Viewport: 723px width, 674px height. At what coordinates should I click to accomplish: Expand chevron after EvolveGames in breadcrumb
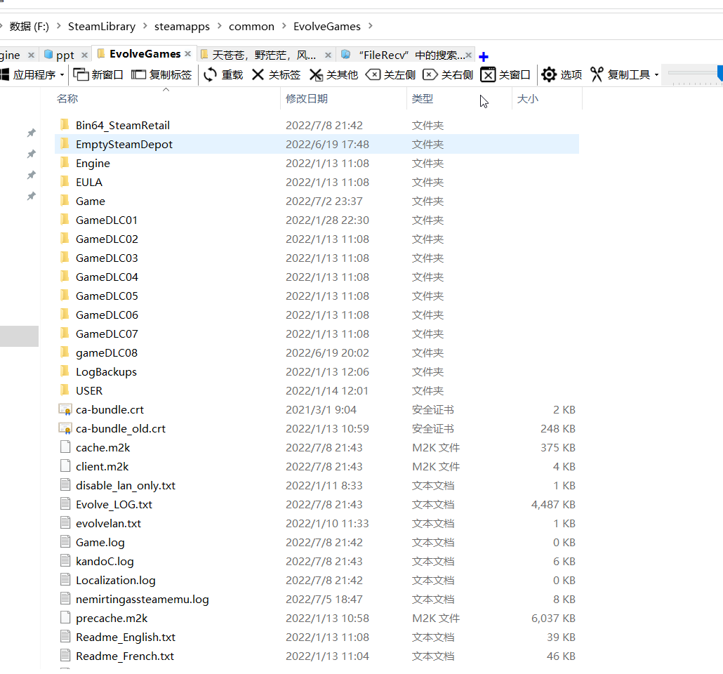click(x=371, y=26)
